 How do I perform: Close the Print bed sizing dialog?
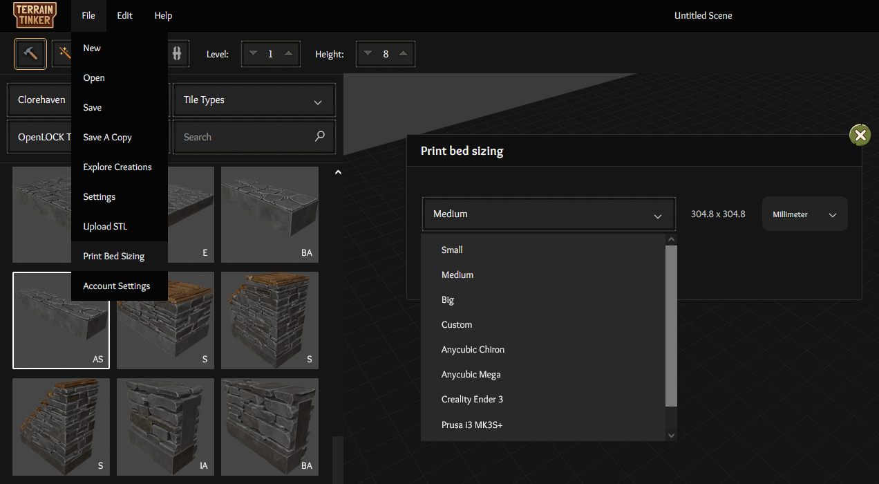pos(860,136)
